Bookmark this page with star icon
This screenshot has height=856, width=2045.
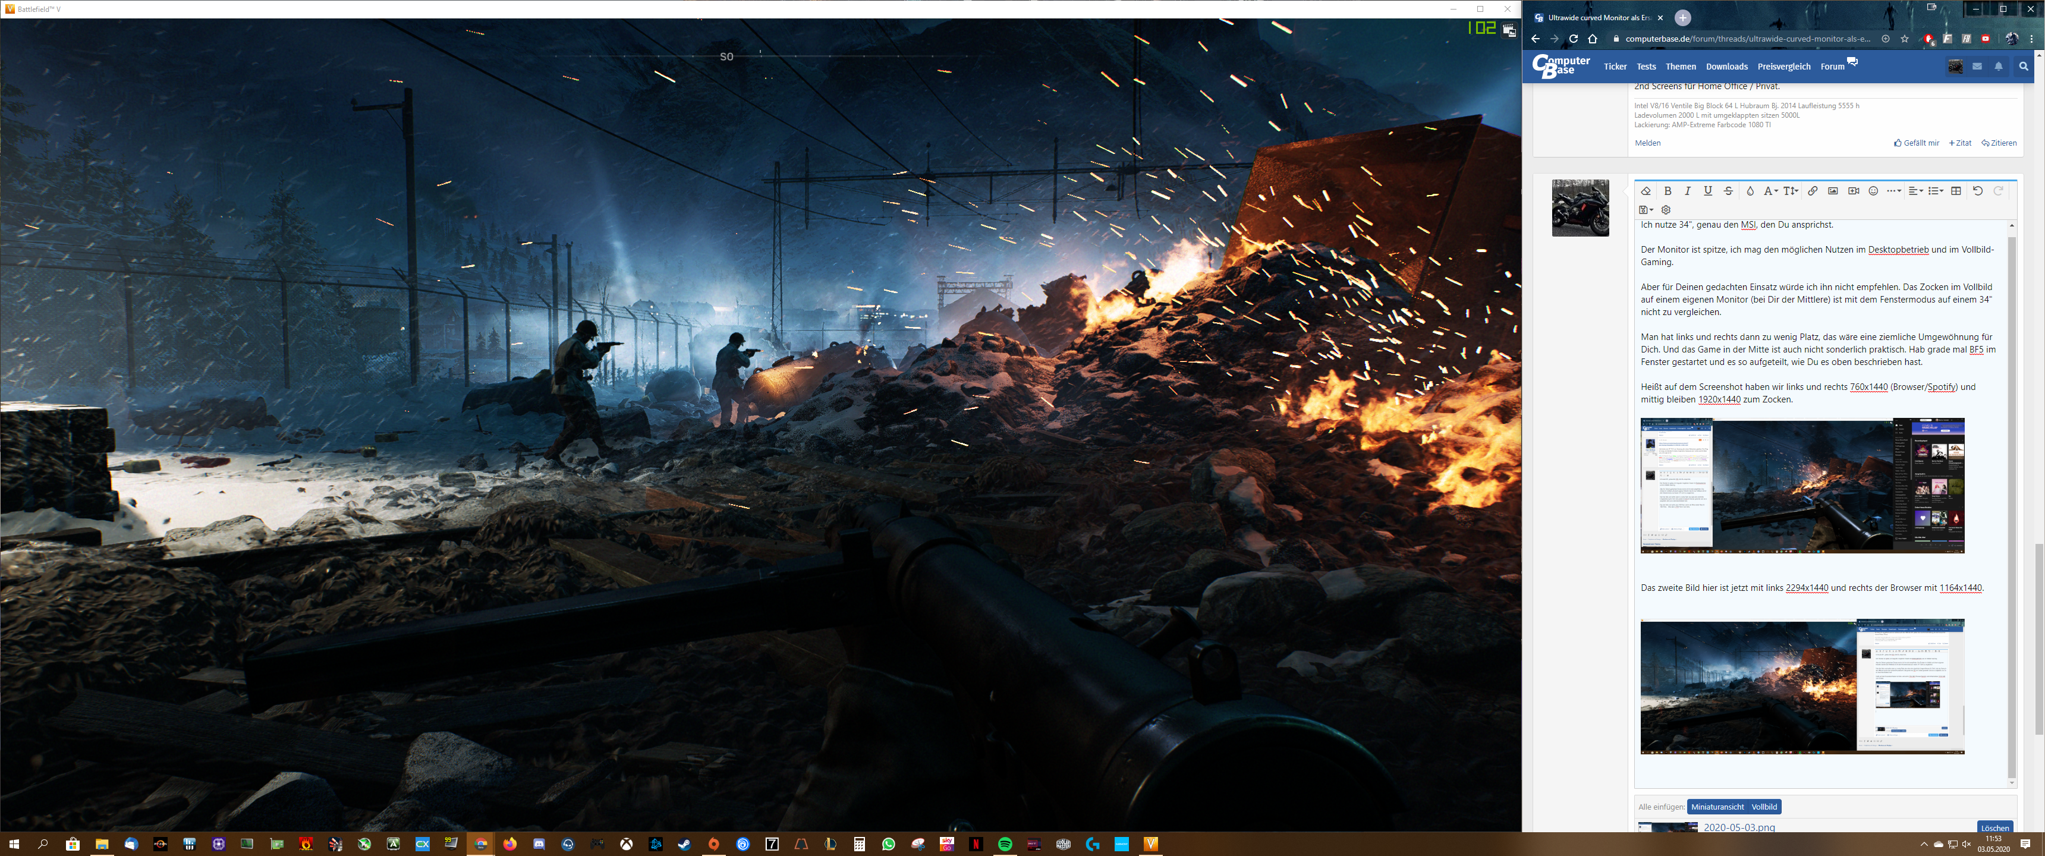click(1905, 38)
